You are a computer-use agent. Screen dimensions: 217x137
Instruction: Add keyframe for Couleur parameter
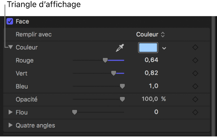click(x=195, y=47)
